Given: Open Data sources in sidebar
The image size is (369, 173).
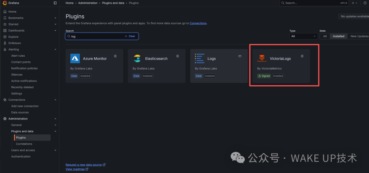Looking at the screenshot, I should tap(20, 112).
